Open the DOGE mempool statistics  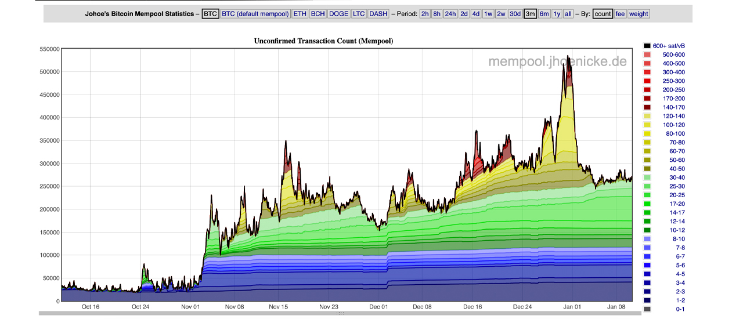click(338, 14)
